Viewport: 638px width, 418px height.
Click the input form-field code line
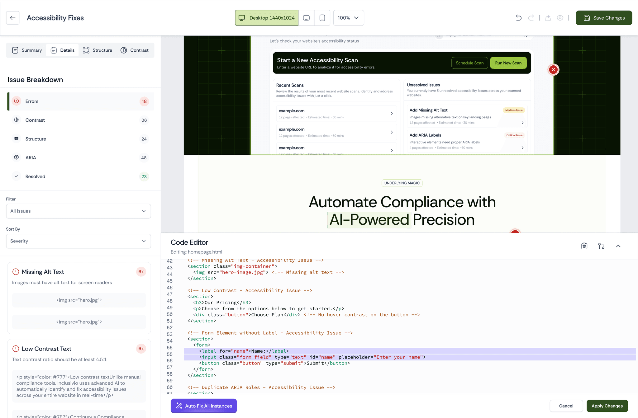pos(410,357)
